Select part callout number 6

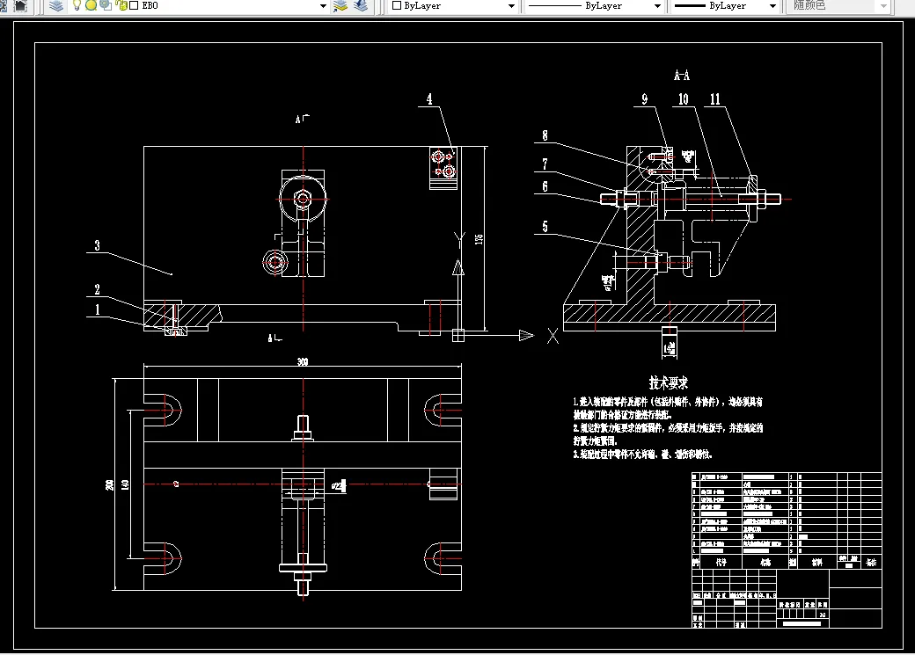pyautogui.click(x=545, y=186)
